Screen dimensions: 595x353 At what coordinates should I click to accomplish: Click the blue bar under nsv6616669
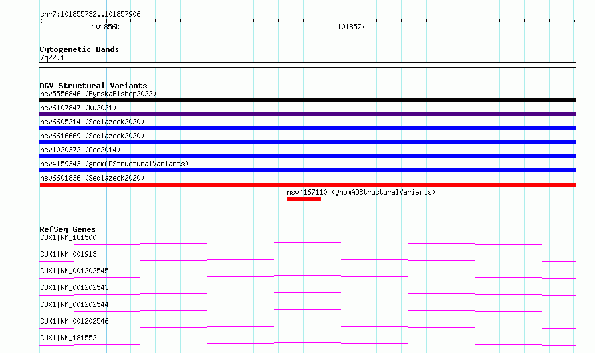[308, 142]
